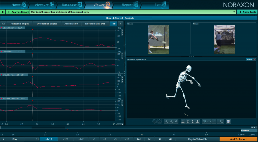The image size is (258, 142).
Task: Click the playback speed input showing 0.1
Action: click(x=32, y=139)
